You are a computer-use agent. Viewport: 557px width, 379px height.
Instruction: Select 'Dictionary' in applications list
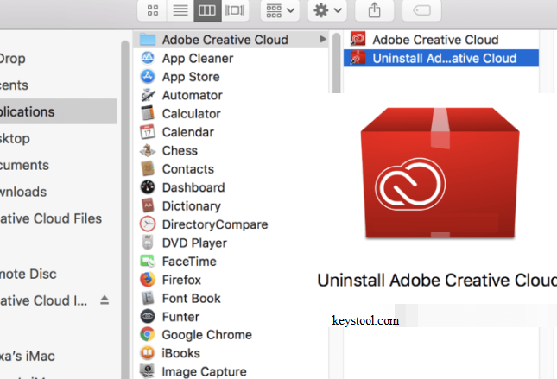(x=192, y=206)
